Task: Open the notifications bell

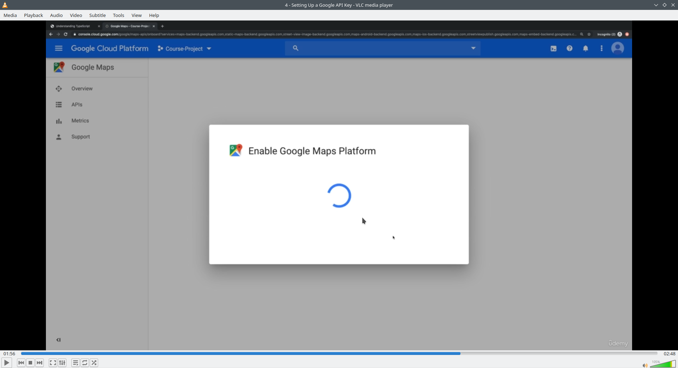Action: pos(585,48)
